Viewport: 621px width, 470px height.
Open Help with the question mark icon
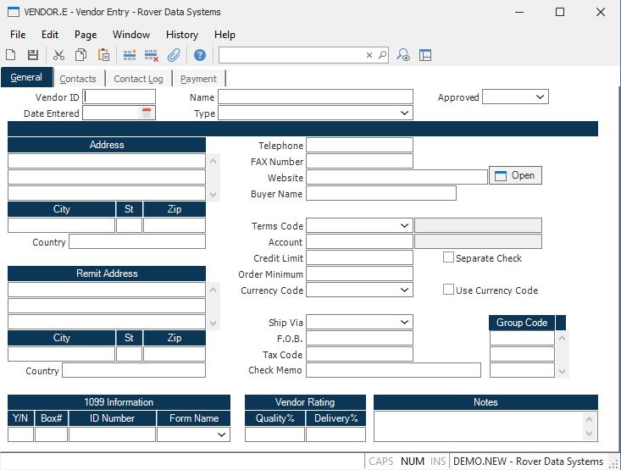pyautogui.click(x=200, y=55)
